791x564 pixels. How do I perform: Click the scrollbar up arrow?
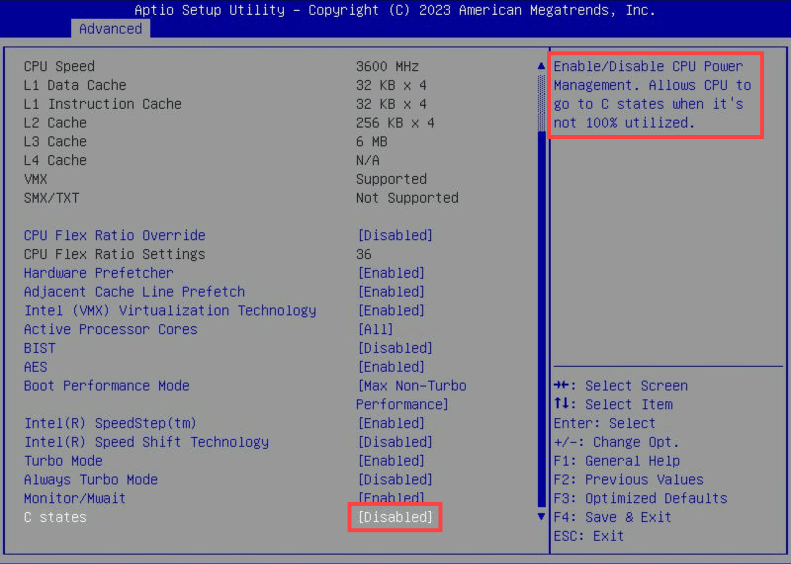tap(541, 66)
